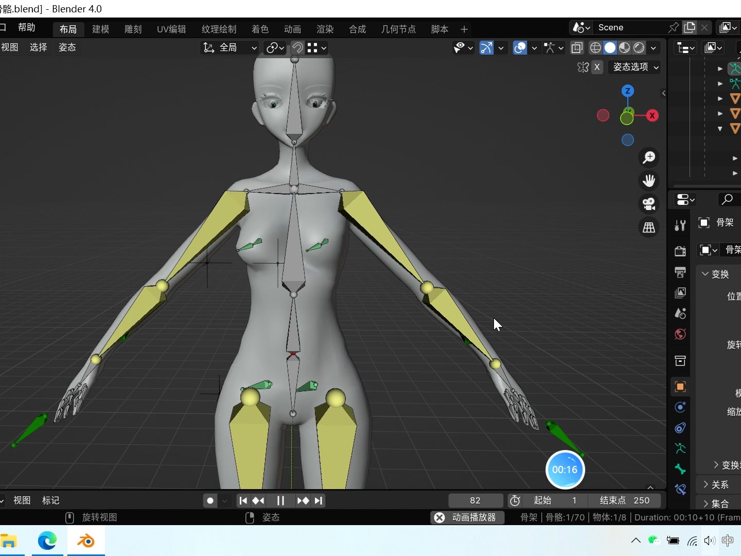Image resolution: width=741 pixels, height=556 pixels.
Task: Switch to material preview shading
Action: pos(624,48)
